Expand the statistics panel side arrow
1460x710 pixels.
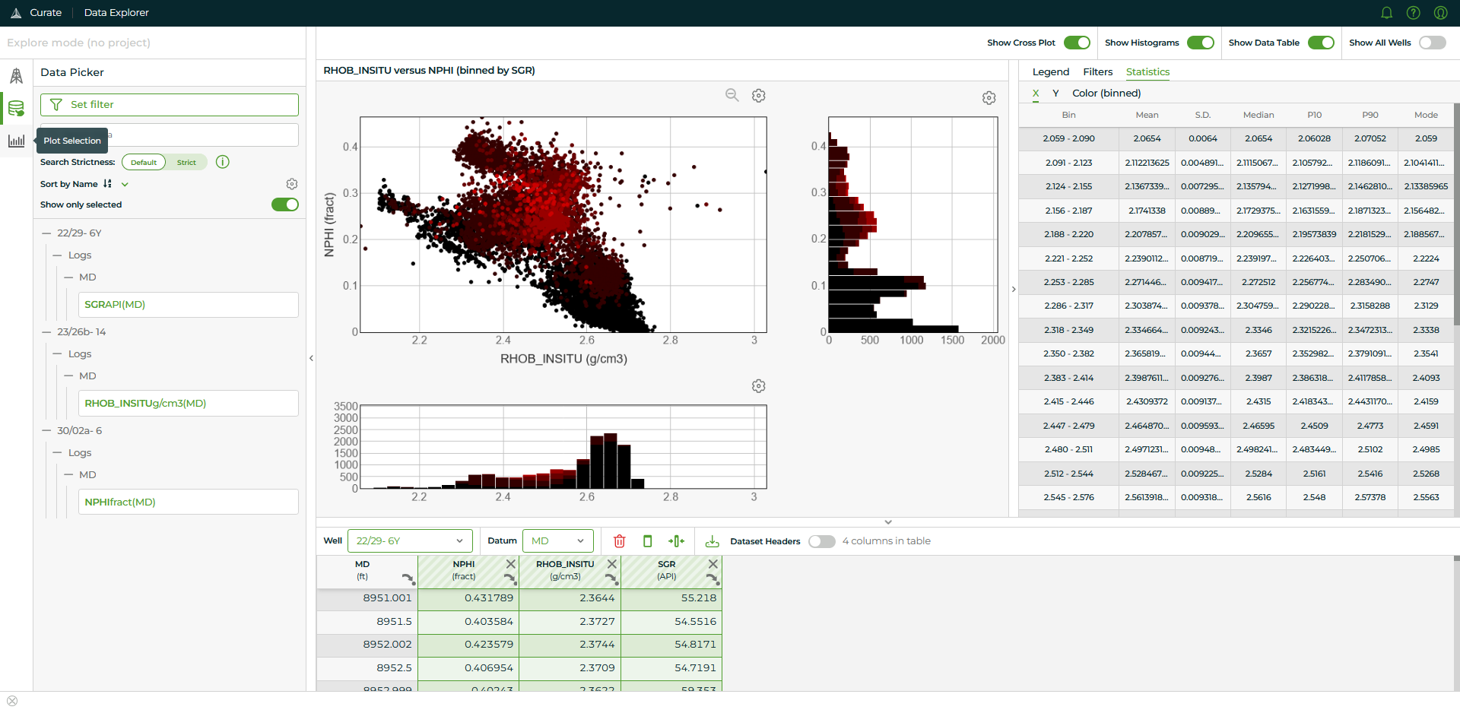click(x=1014, y=289)
